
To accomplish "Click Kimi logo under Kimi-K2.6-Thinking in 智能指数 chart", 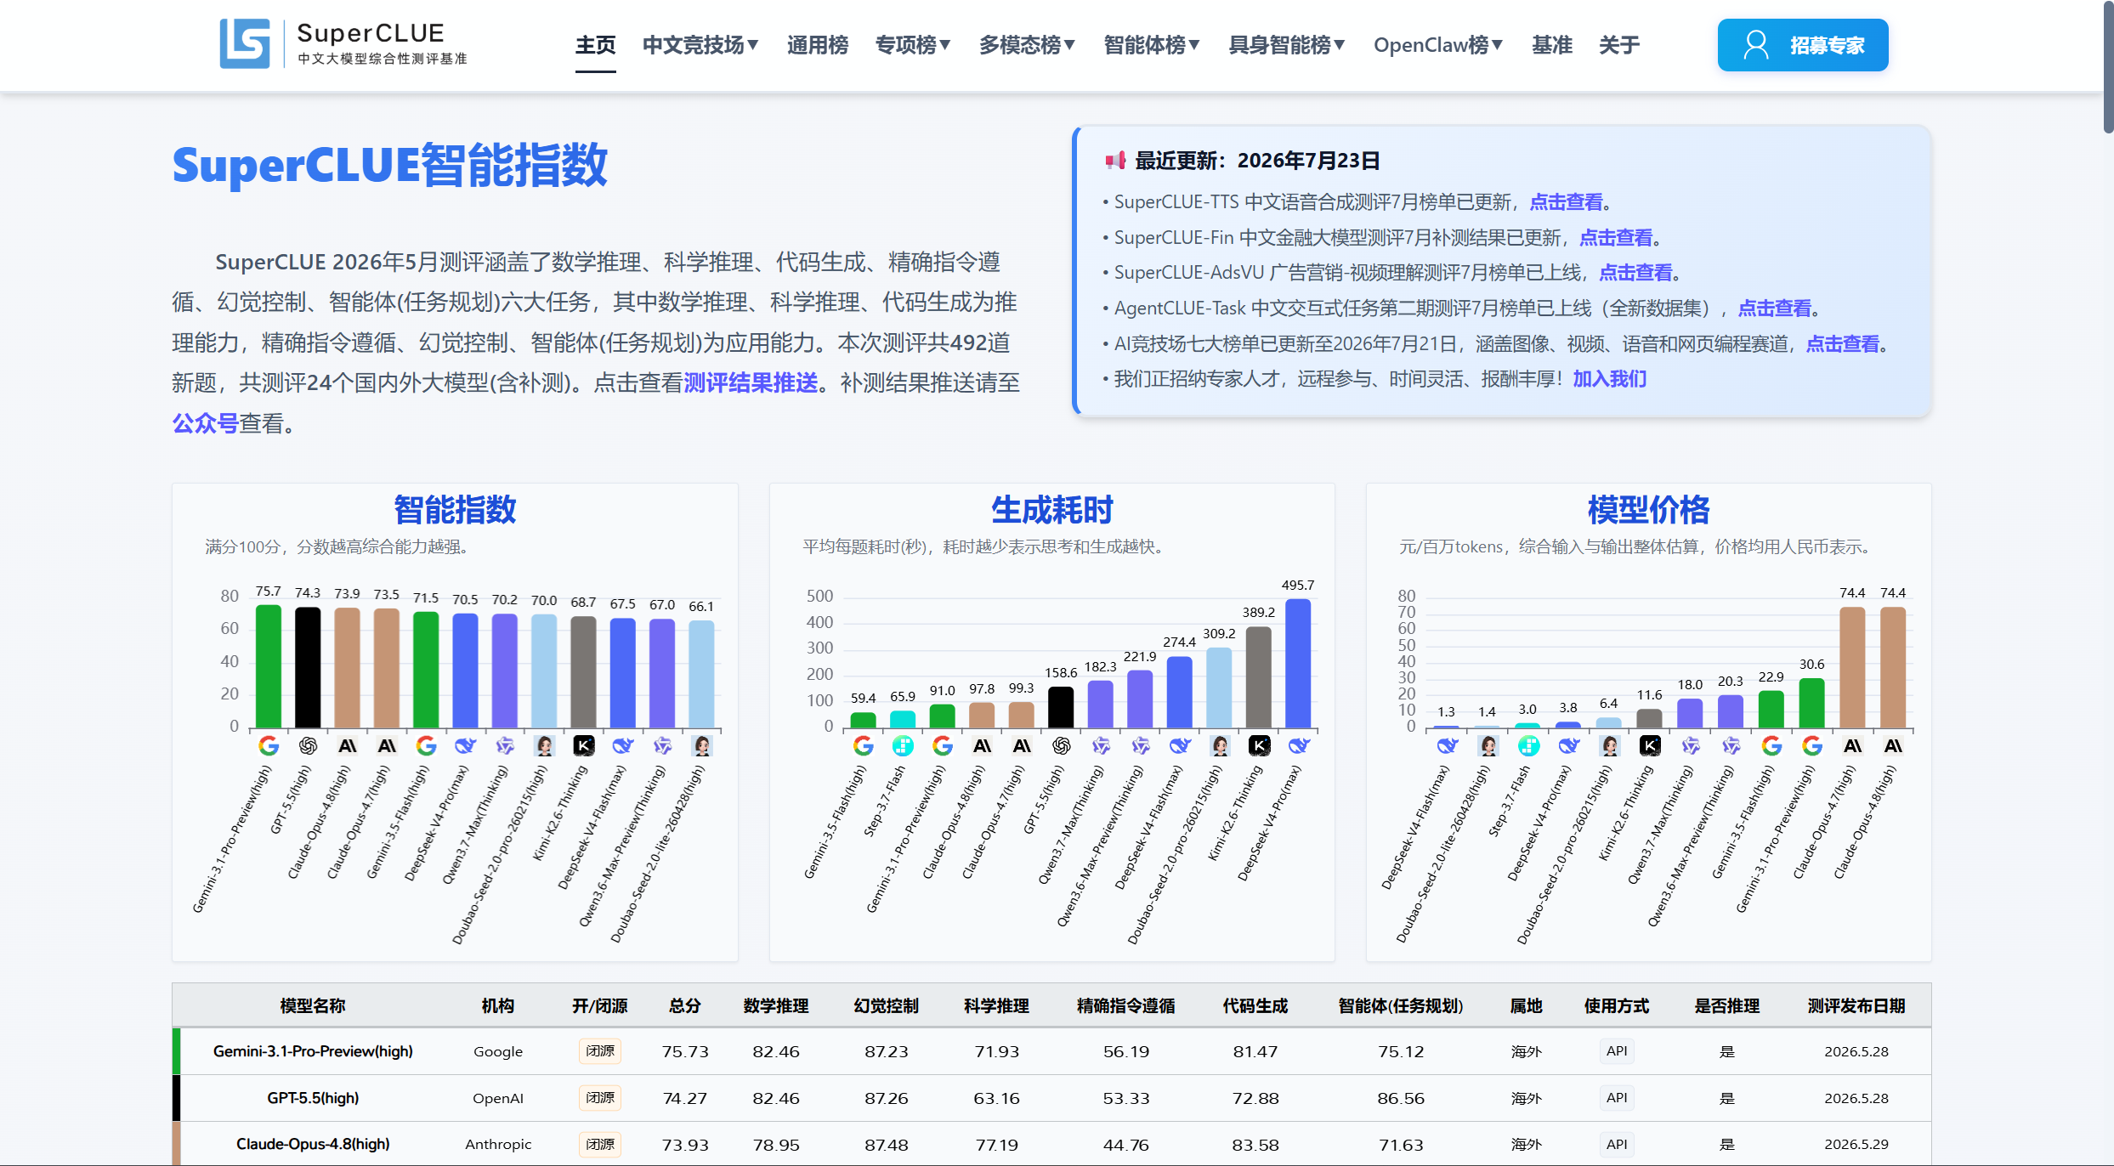I will point(584,746).
